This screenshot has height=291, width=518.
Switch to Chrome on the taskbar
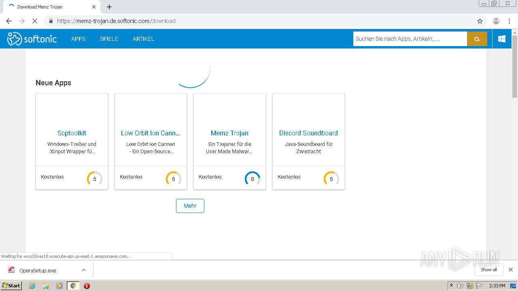tap(73, 286)
